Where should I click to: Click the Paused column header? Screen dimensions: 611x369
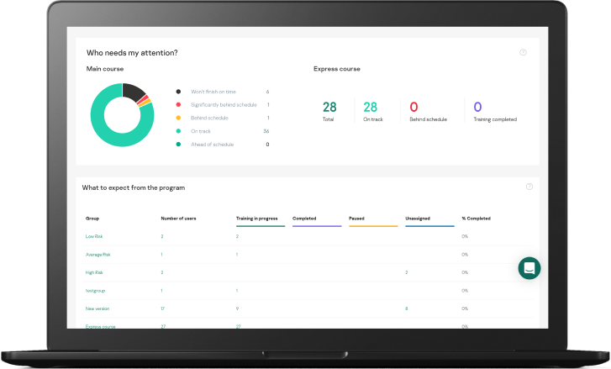pos(357,219)
